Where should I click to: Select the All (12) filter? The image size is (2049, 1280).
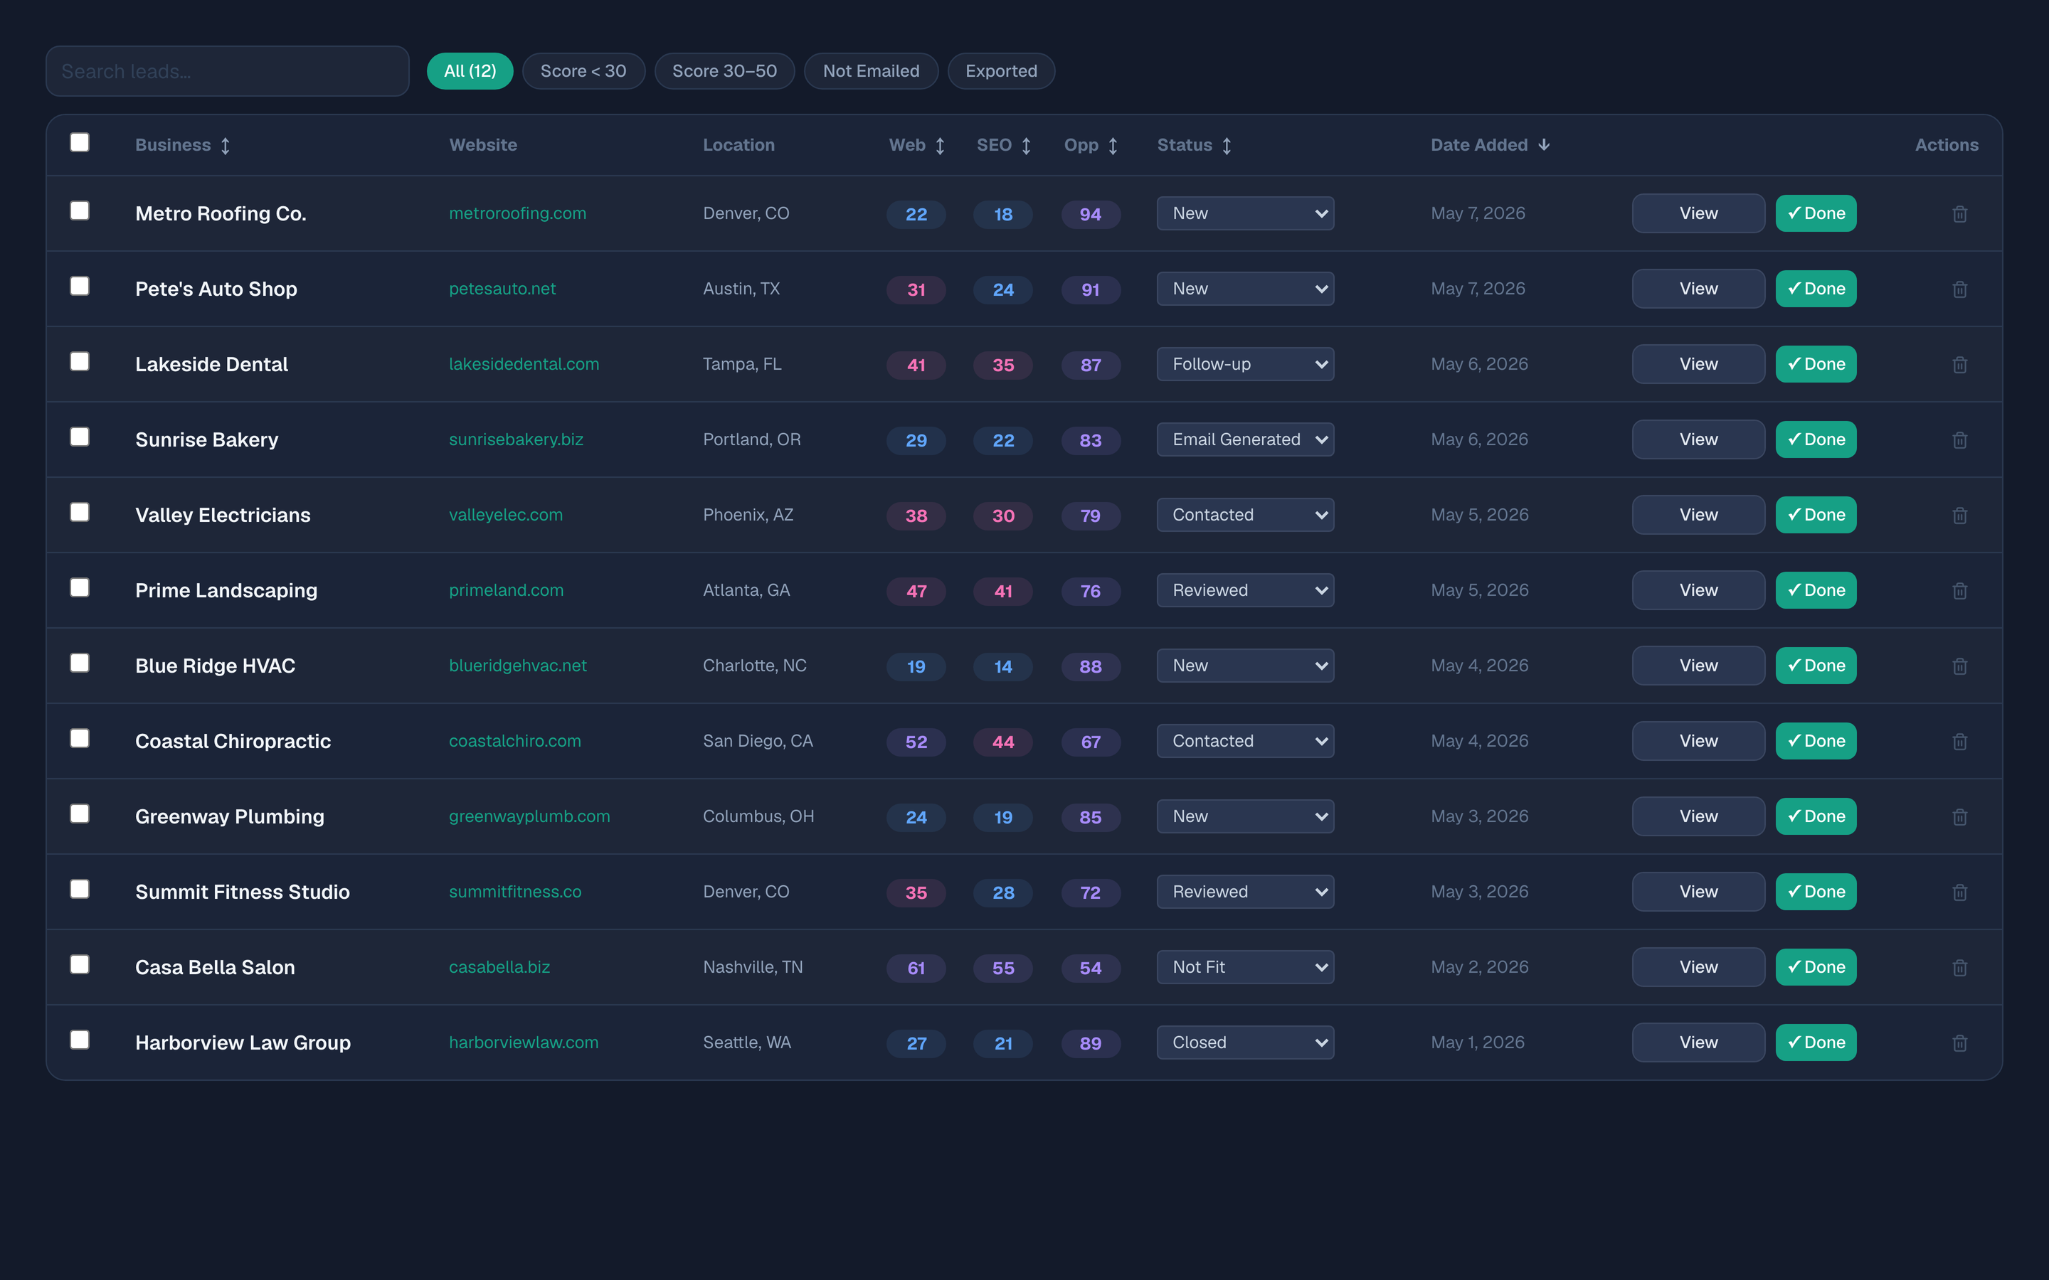click(x=470, y=71)
